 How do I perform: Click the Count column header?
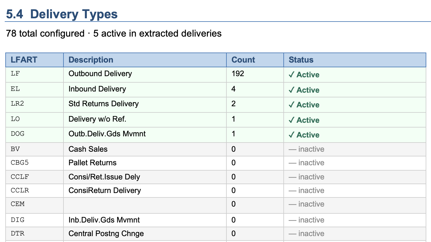[243, 60]
